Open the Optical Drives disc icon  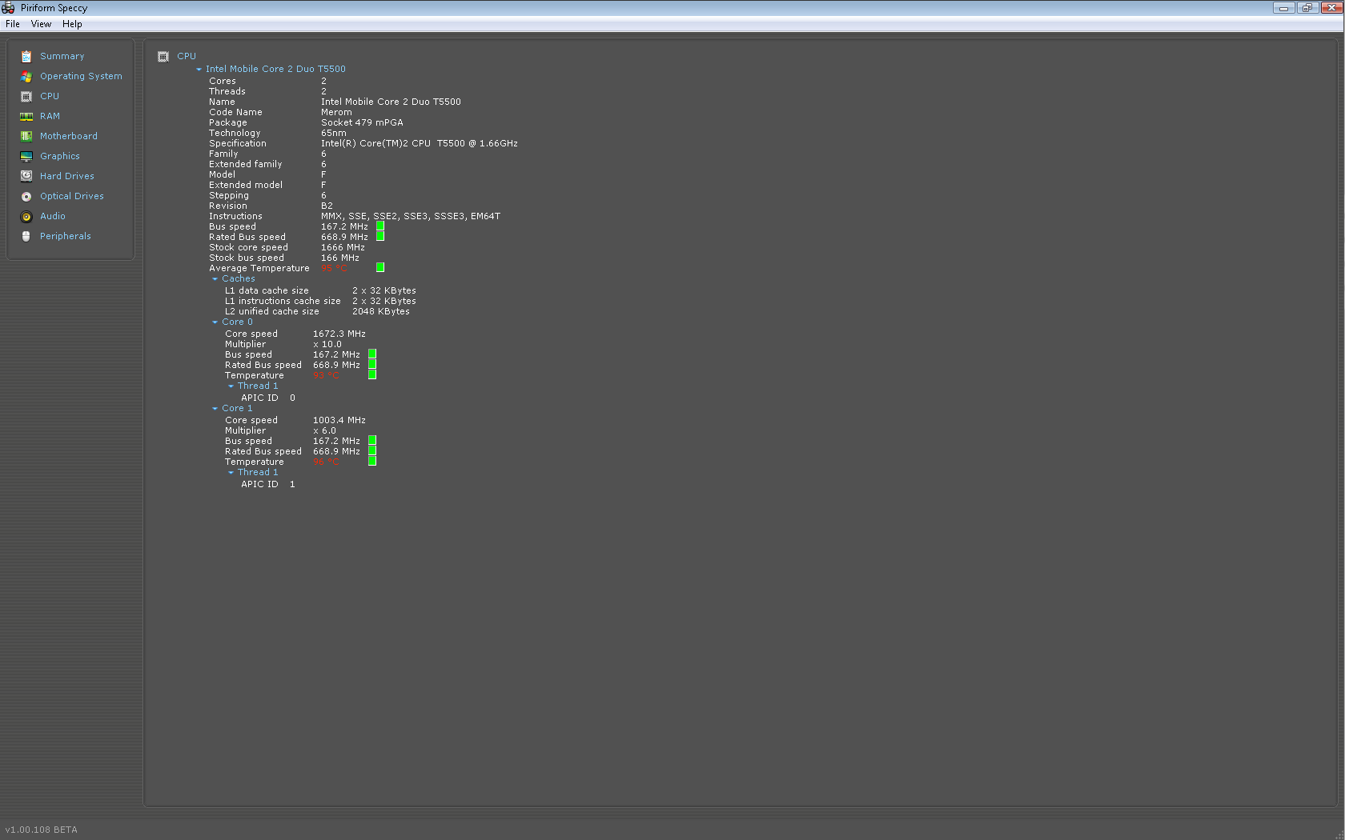(x=26, y=196)
